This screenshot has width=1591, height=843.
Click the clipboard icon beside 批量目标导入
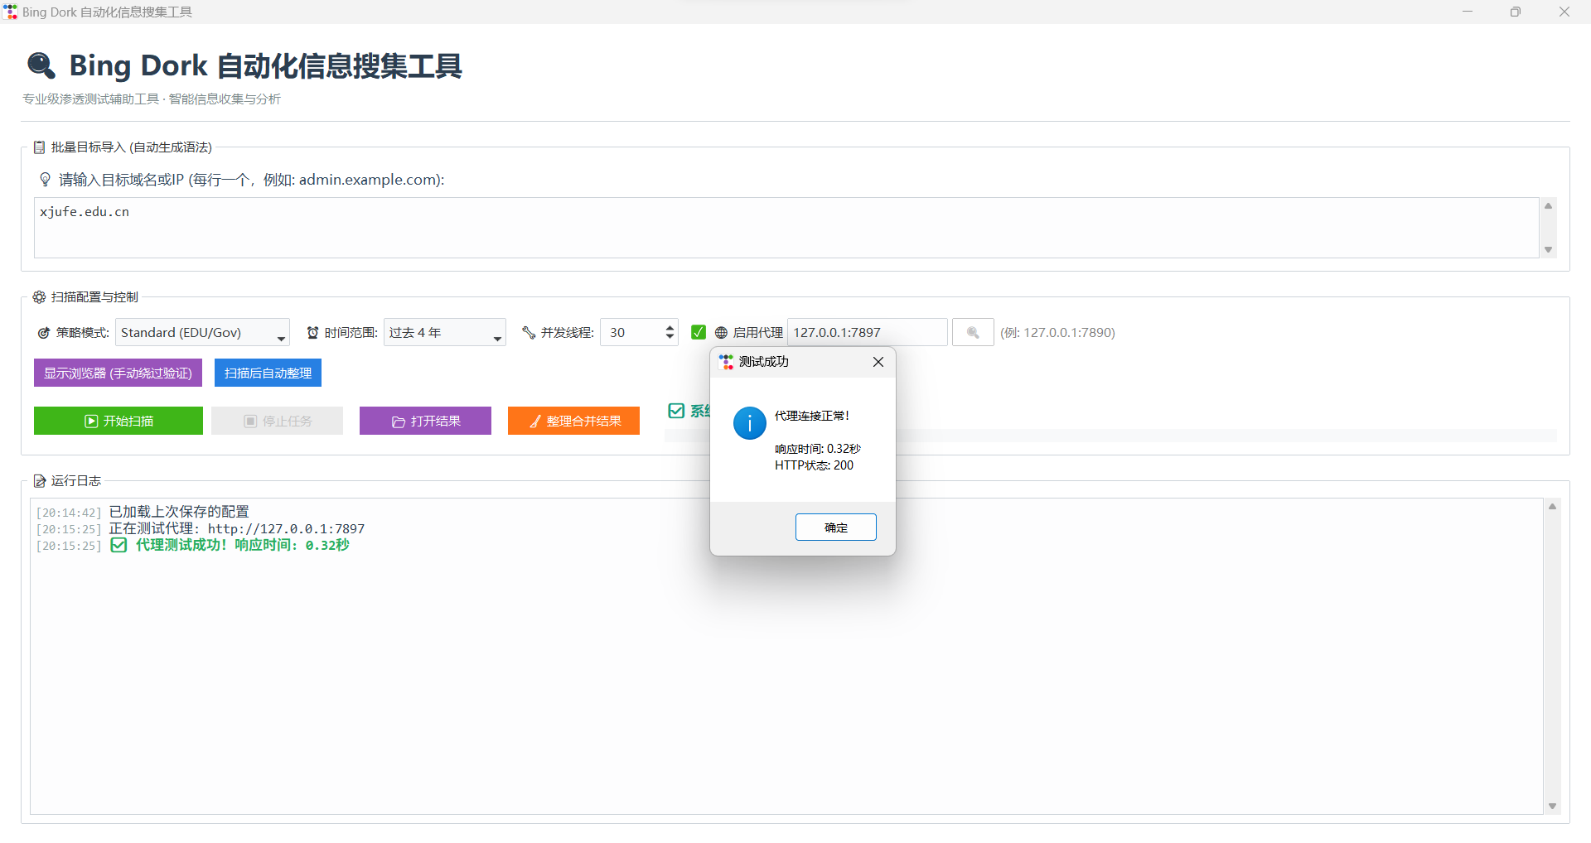click(39, 147)
